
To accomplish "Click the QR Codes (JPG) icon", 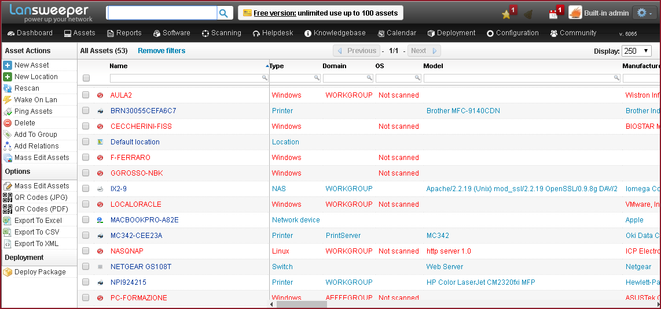I will click(x=7, y=198).
